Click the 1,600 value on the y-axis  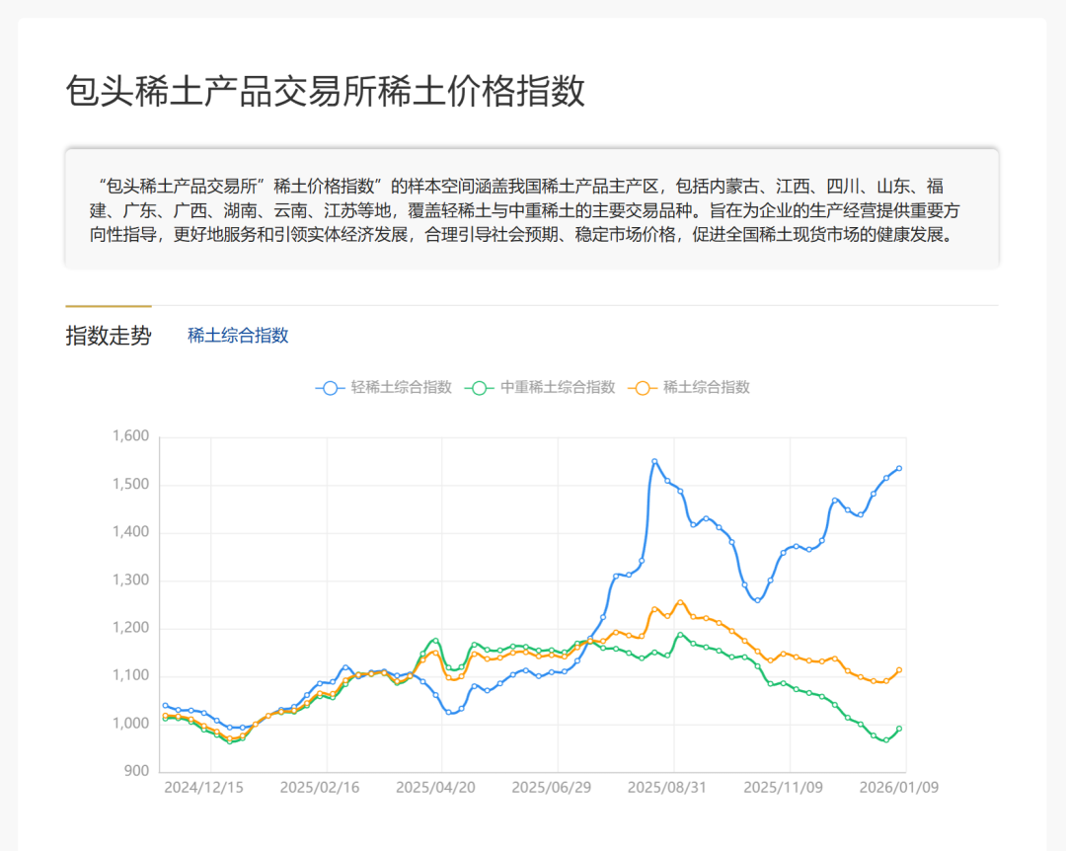(129, 434)
